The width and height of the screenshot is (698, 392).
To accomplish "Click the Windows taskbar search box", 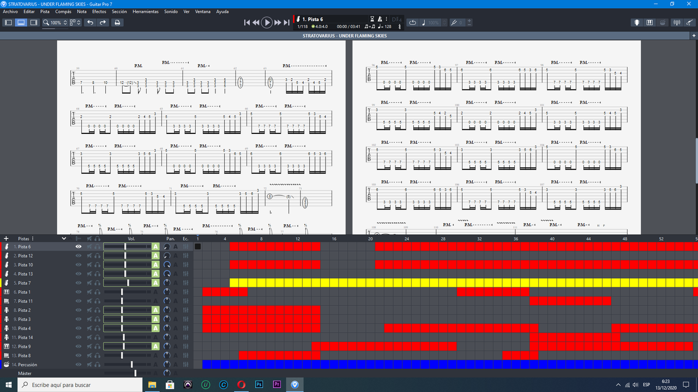I will (x=80, y=384).
